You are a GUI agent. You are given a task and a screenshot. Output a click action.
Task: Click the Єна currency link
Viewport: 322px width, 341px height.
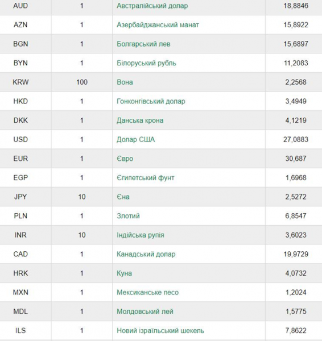(x=123, y=197)
